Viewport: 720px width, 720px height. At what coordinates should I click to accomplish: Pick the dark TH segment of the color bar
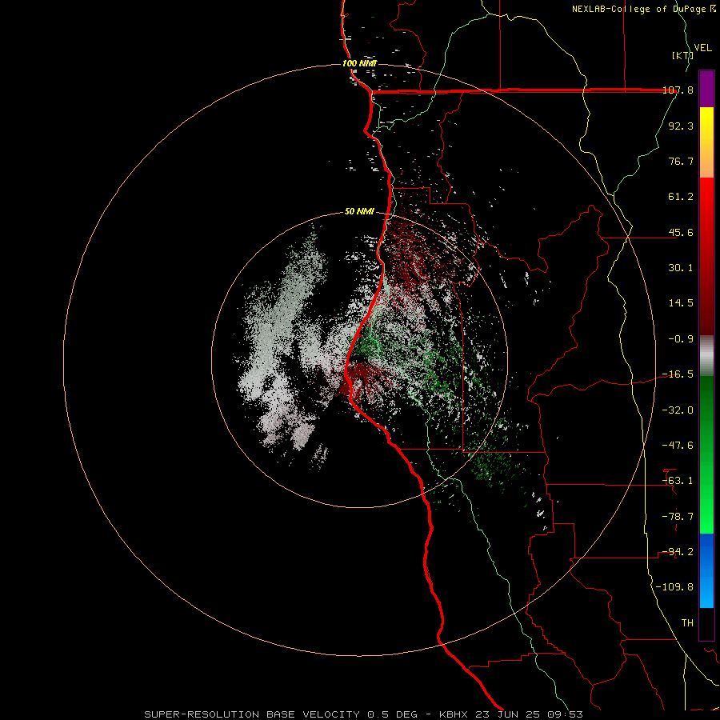[706, 624]
